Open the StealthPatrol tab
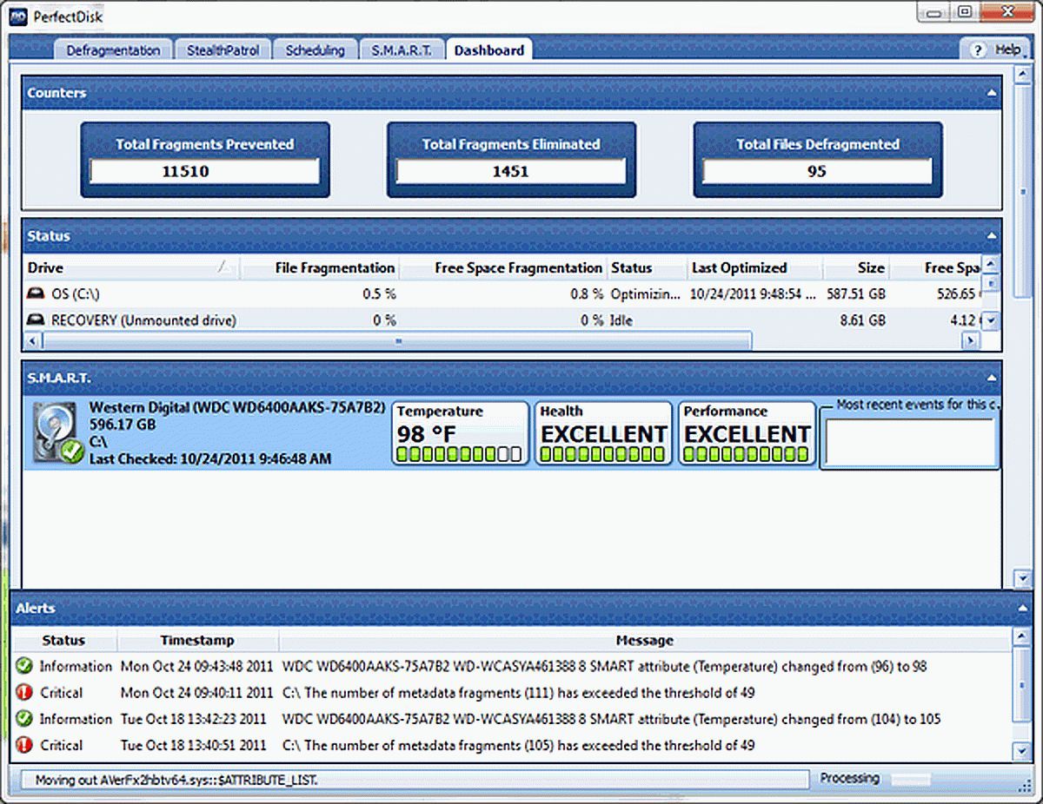1043x804 pixels. point(223,50)
